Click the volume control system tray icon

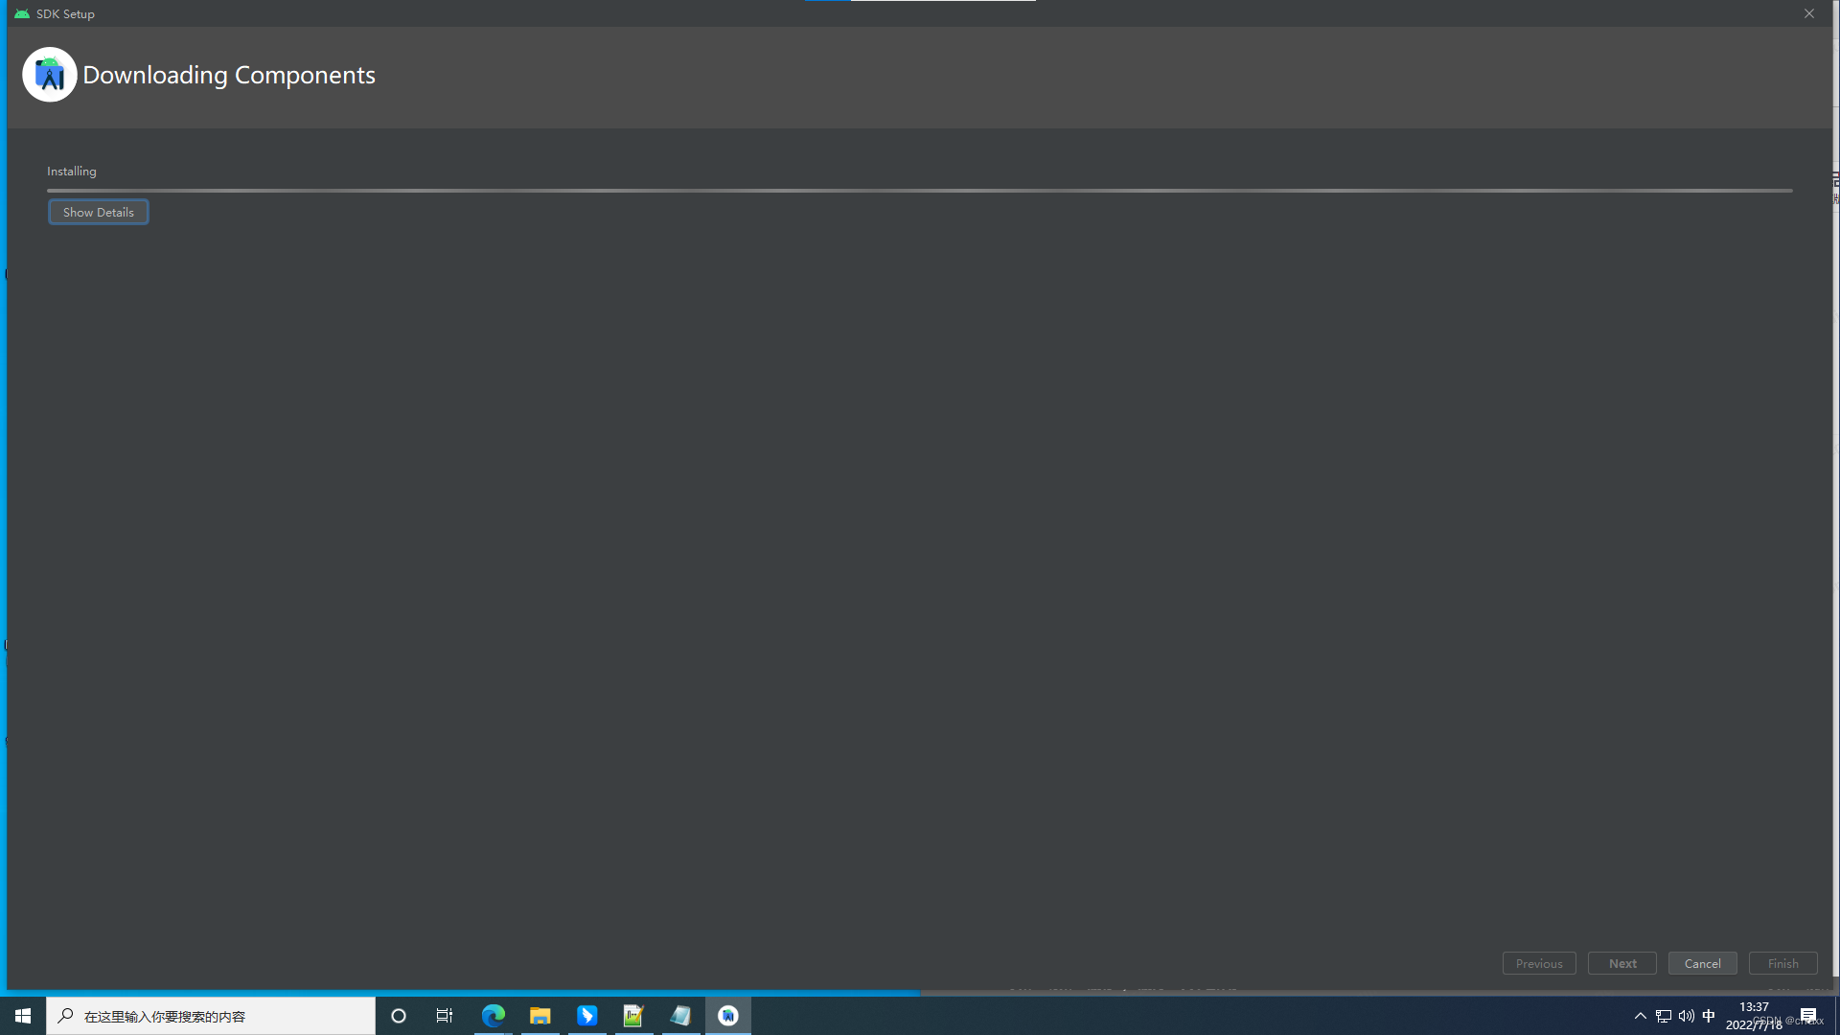(1686, 1015)
